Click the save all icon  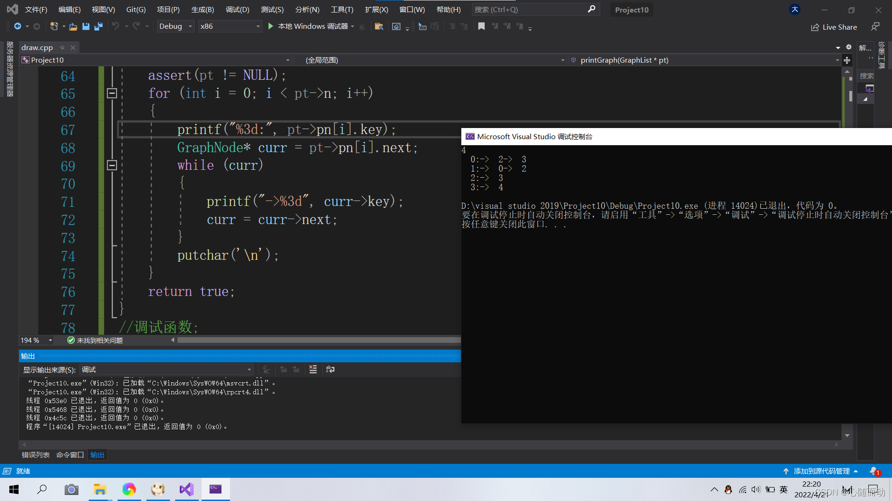tap(98, 26)
